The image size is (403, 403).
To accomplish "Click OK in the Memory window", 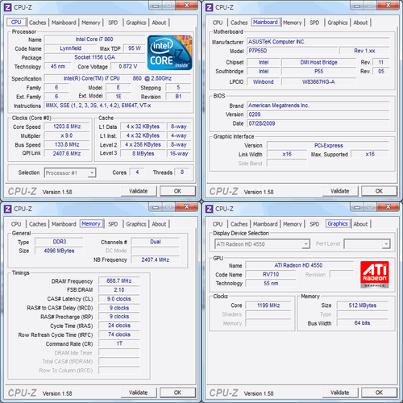I will pyautogui.click(x=177, y=393).
